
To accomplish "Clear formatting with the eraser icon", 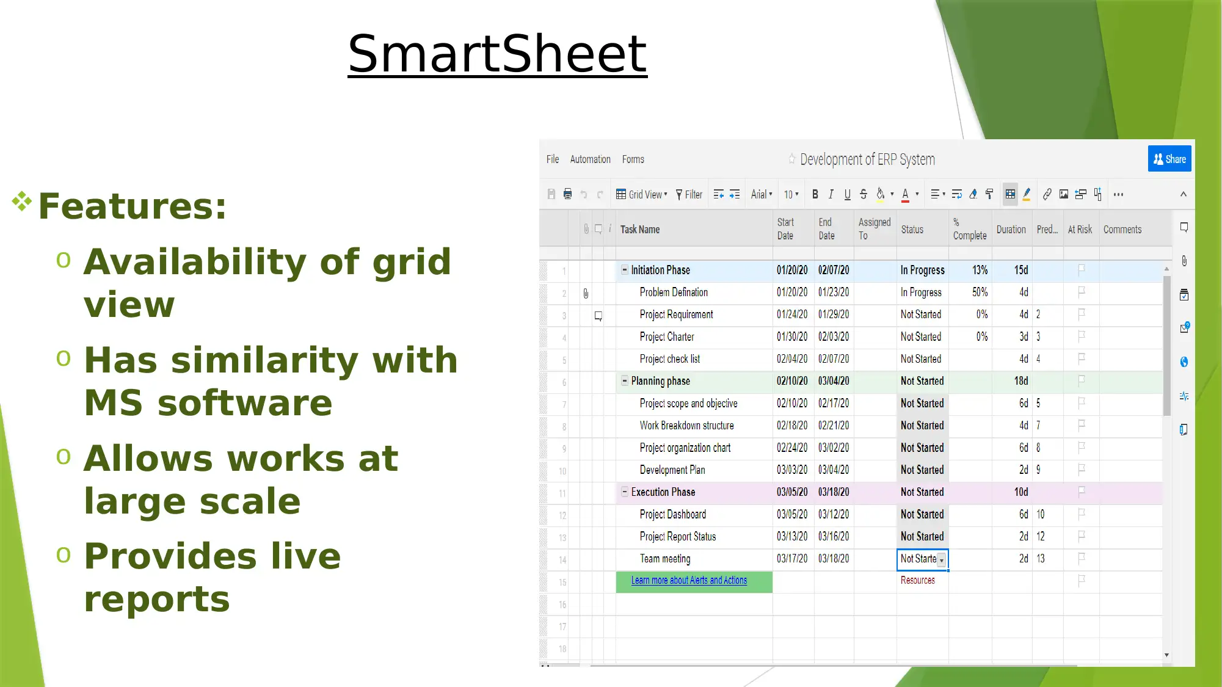I will tap(973, 194).
